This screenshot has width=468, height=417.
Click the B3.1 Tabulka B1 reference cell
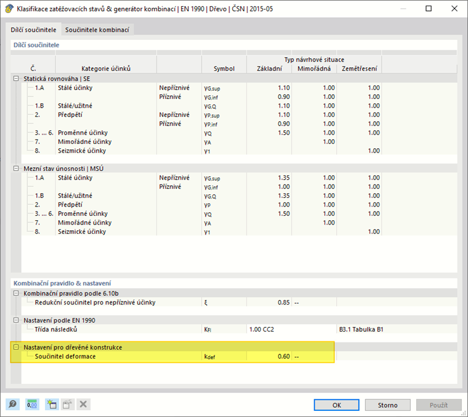361,330
